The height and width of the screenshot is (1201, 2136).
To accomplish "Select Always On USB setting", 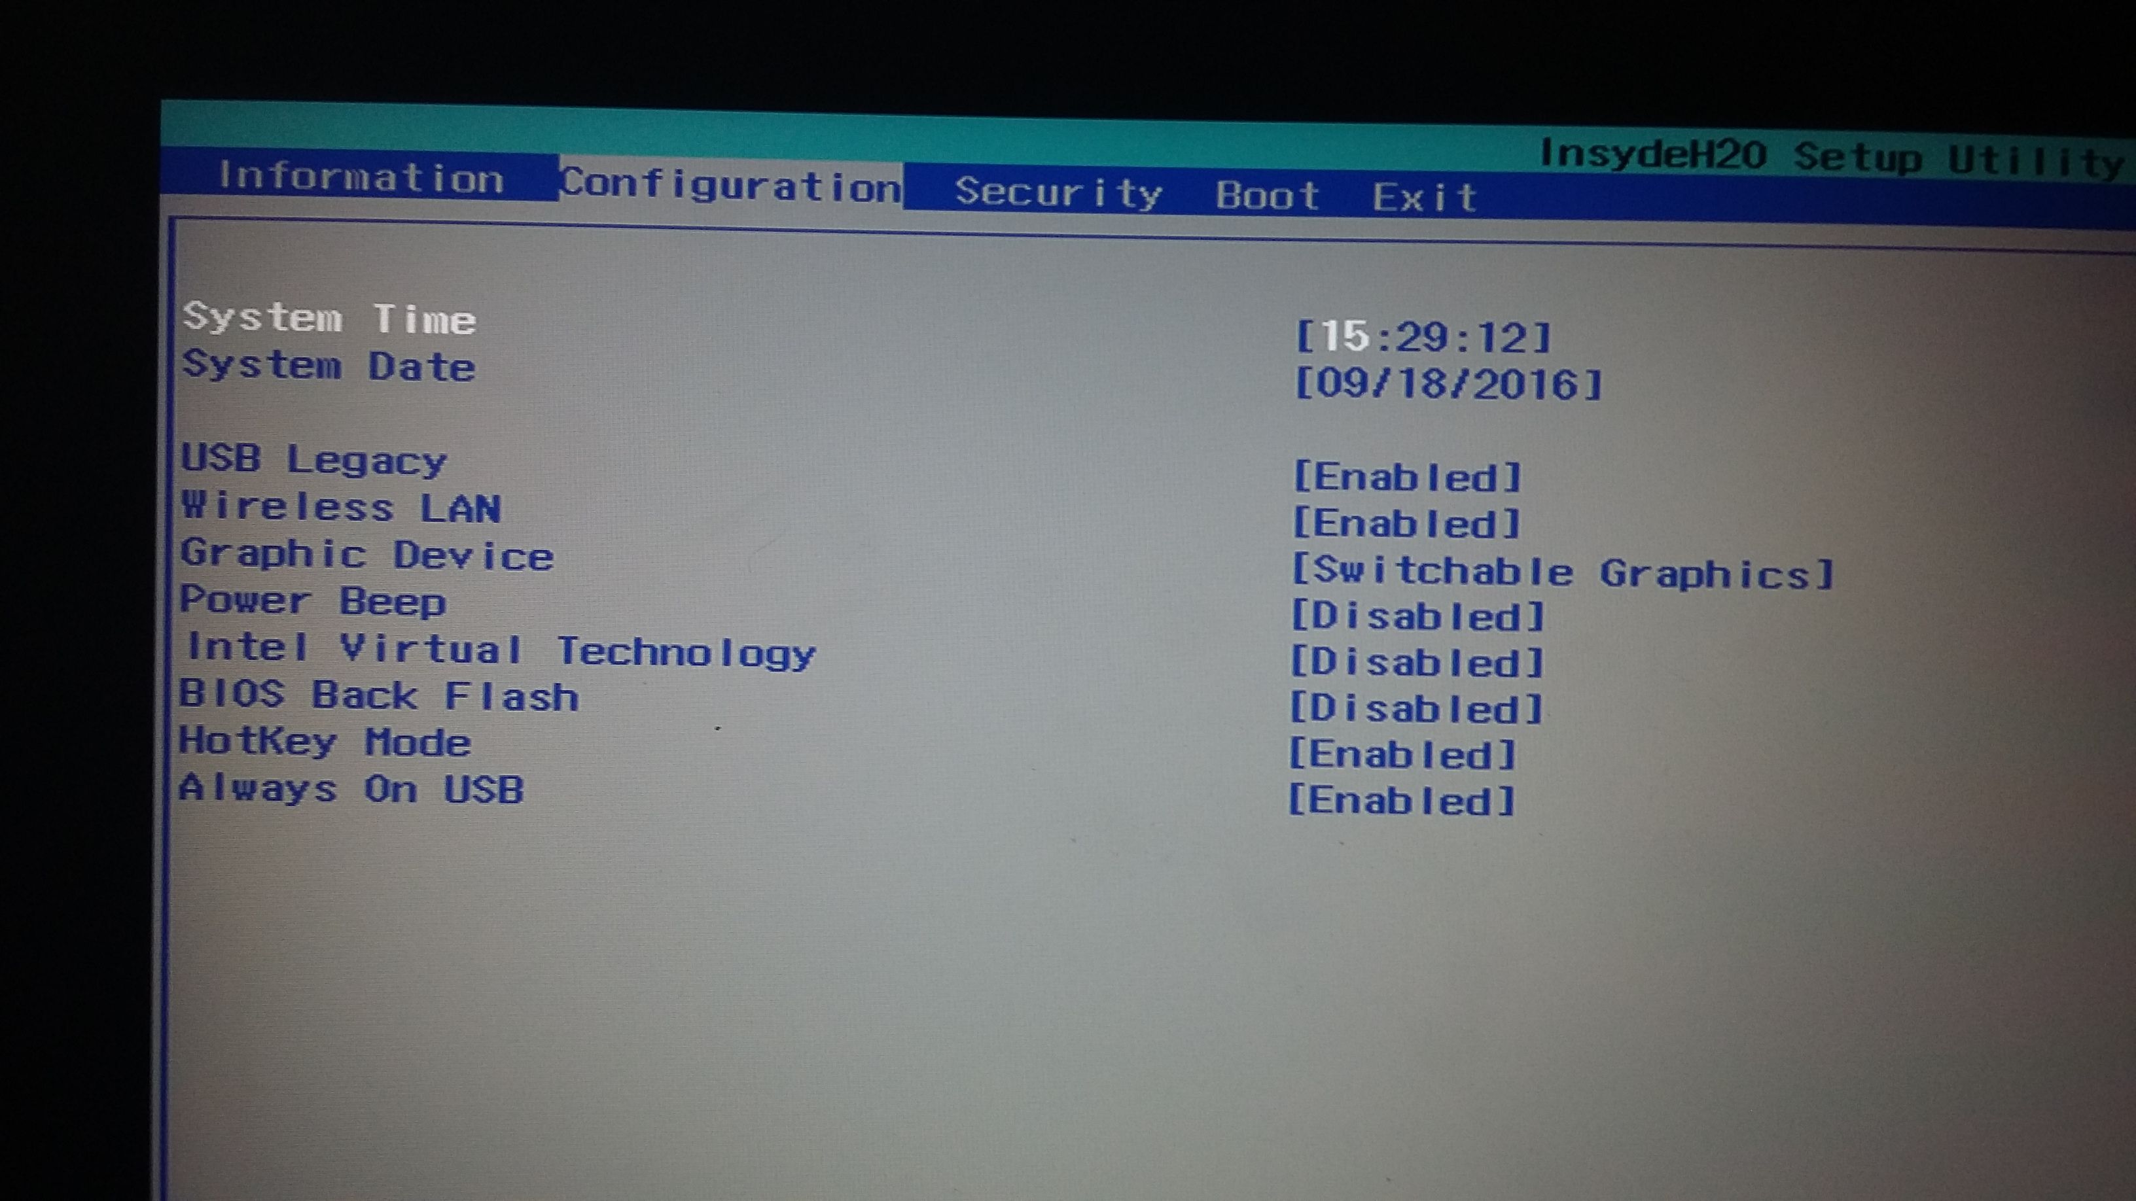I will 355,792.
